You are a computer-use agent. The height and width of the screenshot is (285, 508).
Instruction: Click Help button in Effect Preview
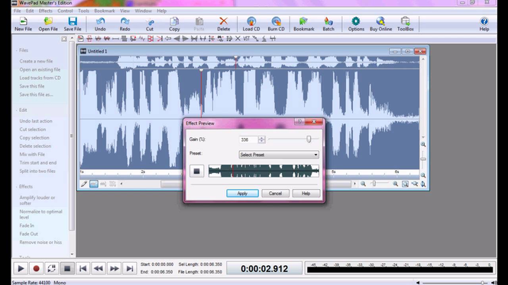(306, 194)
